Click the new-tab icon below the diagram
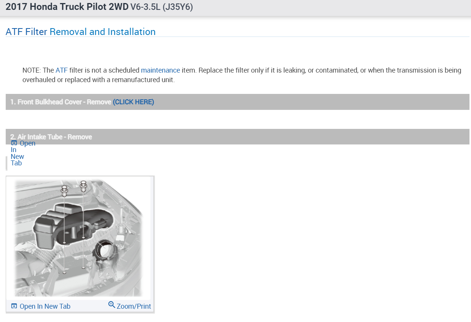 (x=14, y=306)
